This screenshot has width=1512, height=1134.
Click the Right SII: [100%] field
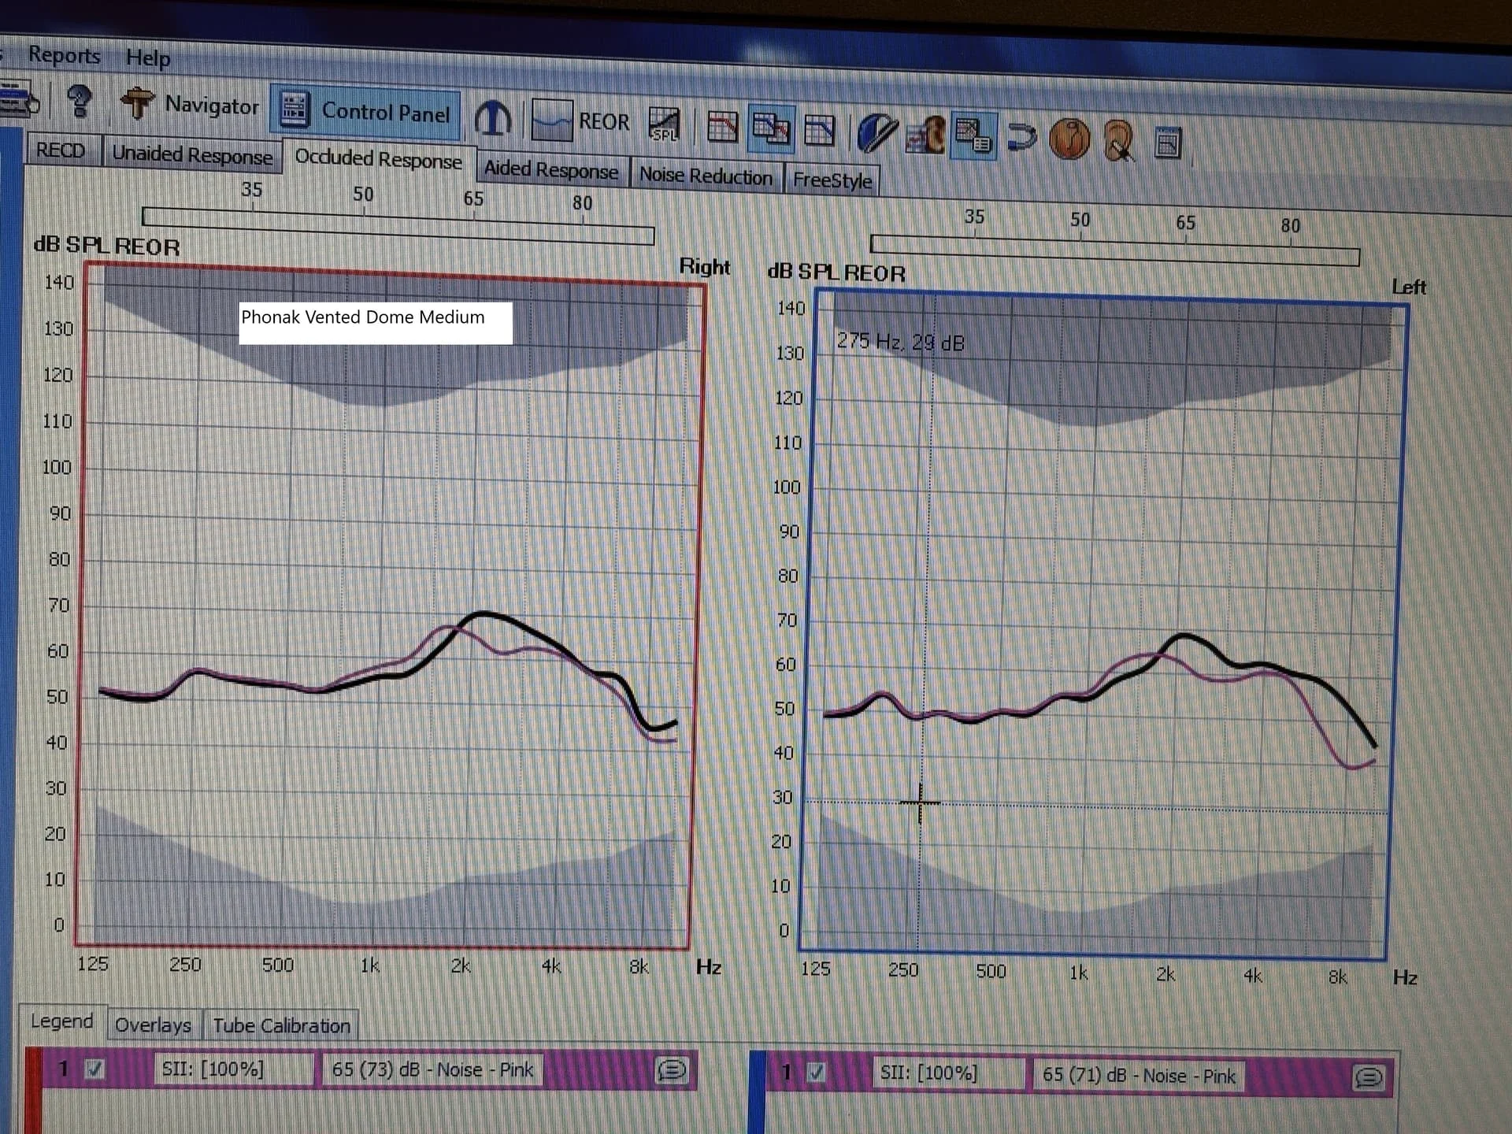coord(233,1069)
